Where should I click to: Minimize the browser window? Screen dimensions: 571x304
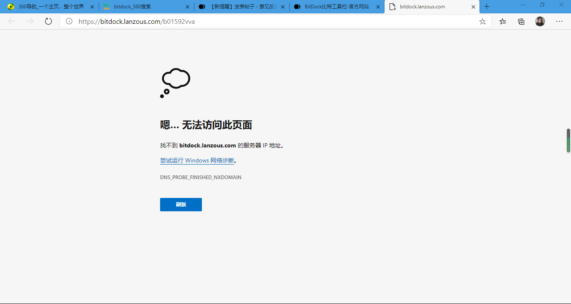523,5
